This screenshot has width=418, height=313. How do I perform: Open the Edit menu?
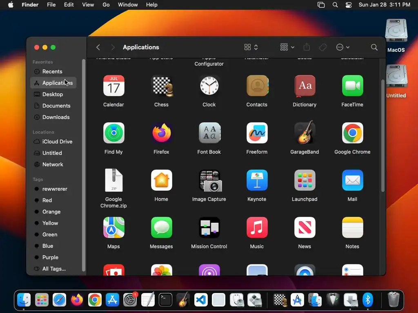[x=69, y=5]
